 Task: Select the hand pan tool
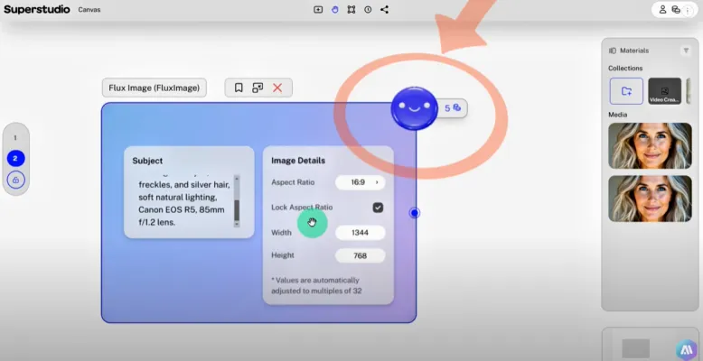[x=334, y=9]
